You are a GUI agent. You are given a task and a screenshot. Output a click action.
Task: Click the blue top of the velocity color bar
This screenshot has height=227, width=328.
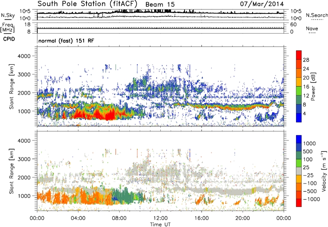[299, 139]
